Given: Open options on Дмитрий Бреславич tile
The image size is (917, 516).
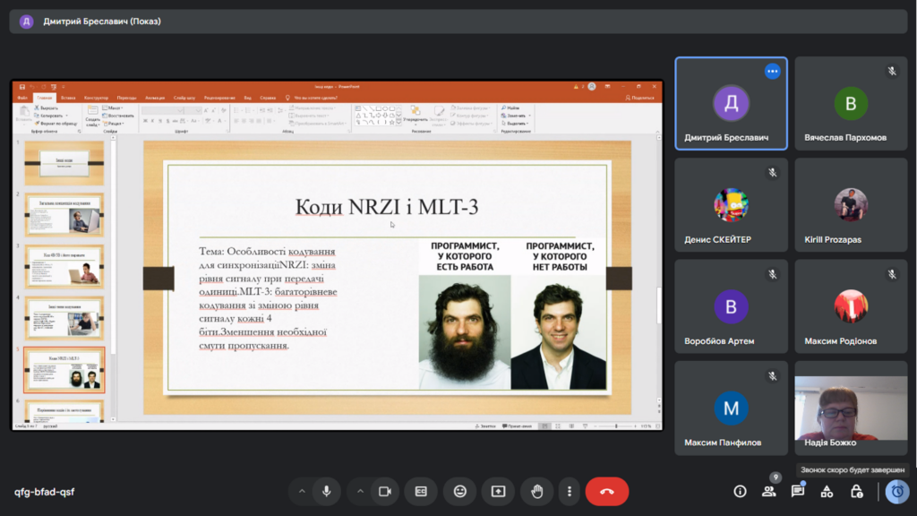Looking at the screenshot, I should click(x=772, y=72).
